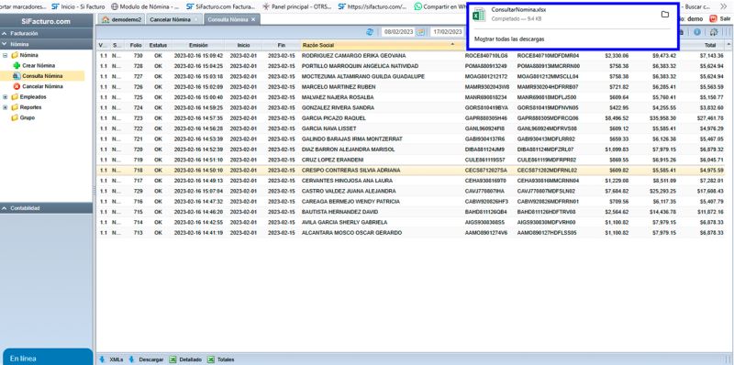734x365 pixels.
Task: Click the Descargar button label
Action: pos(151,359)
